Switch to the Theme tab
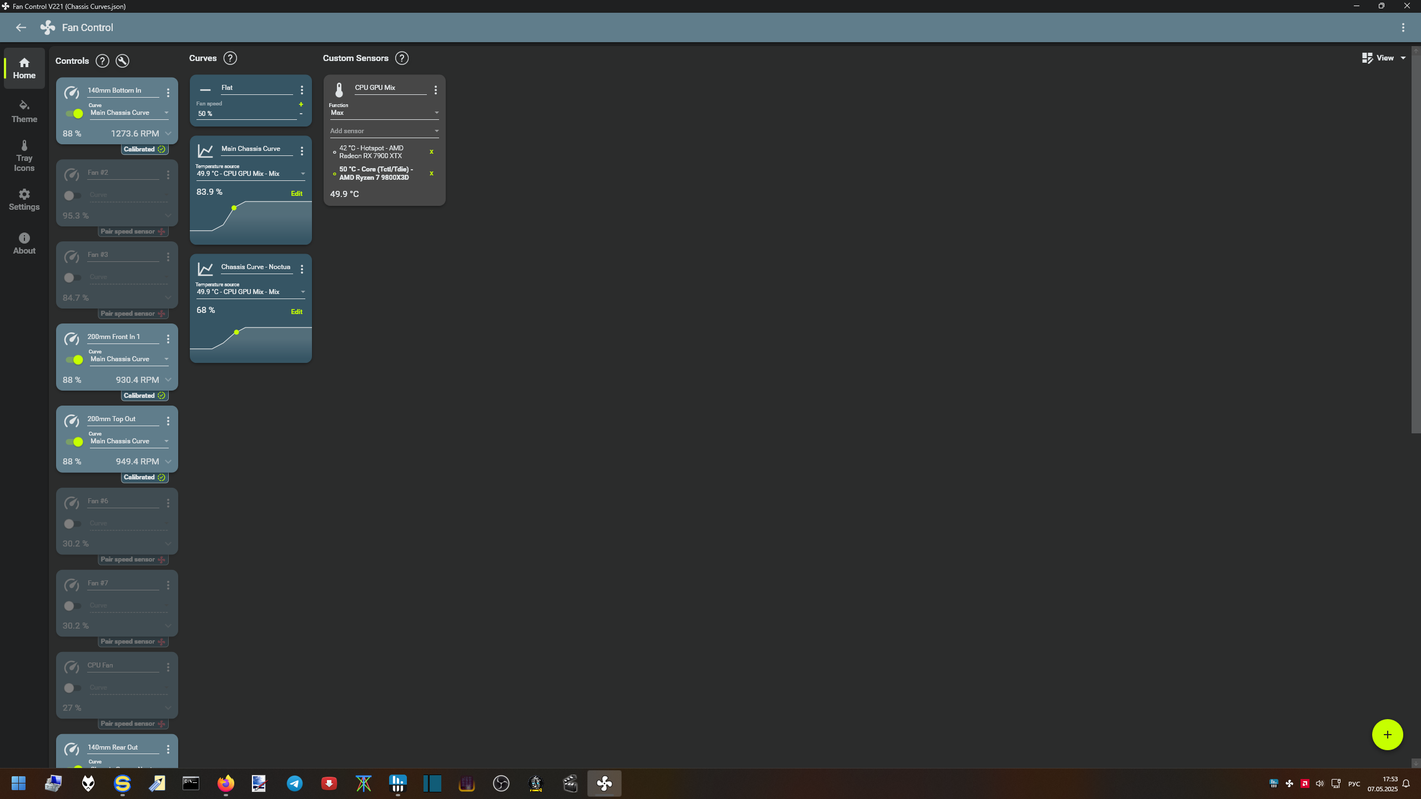Screen dimensions: 1421x799 tap(24, 112)
